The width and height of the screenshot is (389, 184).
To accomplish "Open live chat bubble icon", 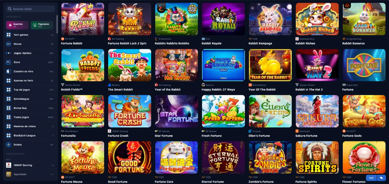I will 381,178.
